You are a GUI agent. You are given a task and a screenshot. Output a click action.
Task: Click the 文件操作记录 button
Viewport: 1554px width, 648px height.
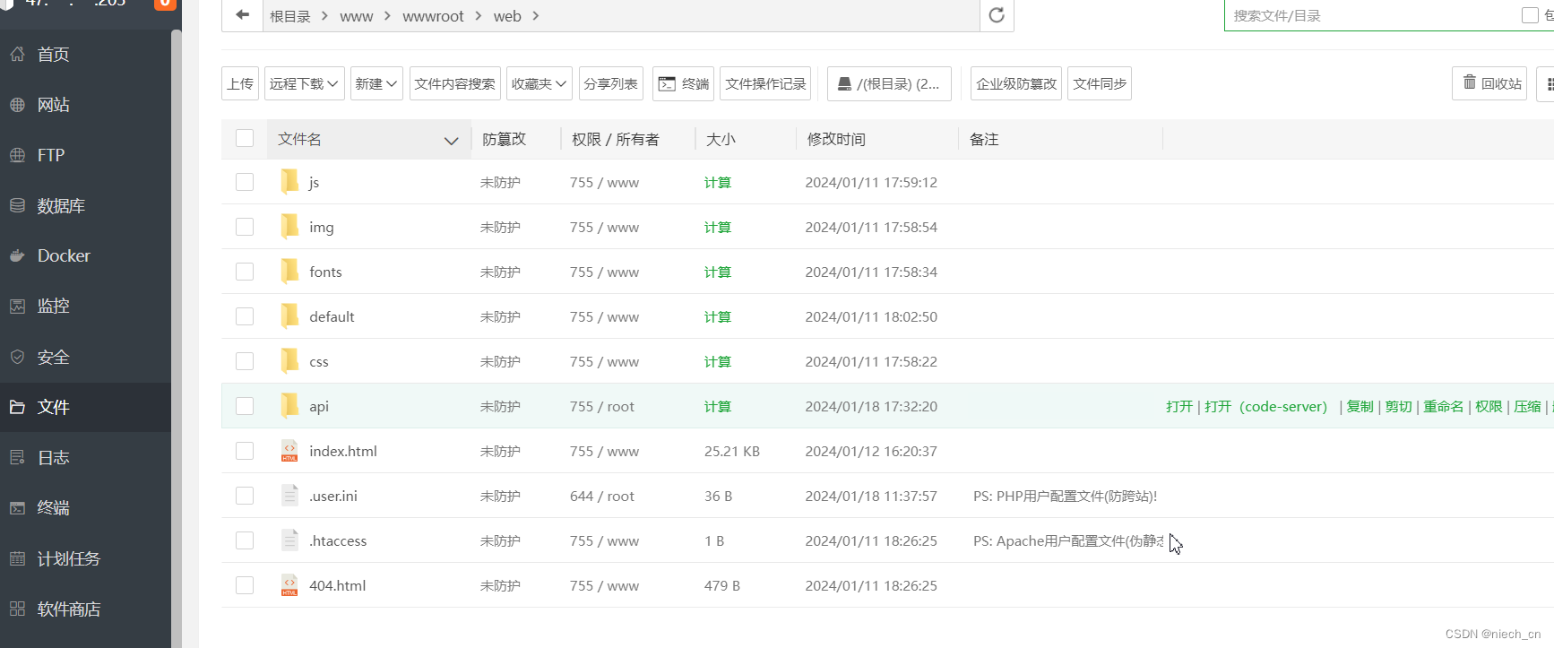click(765, 83)
